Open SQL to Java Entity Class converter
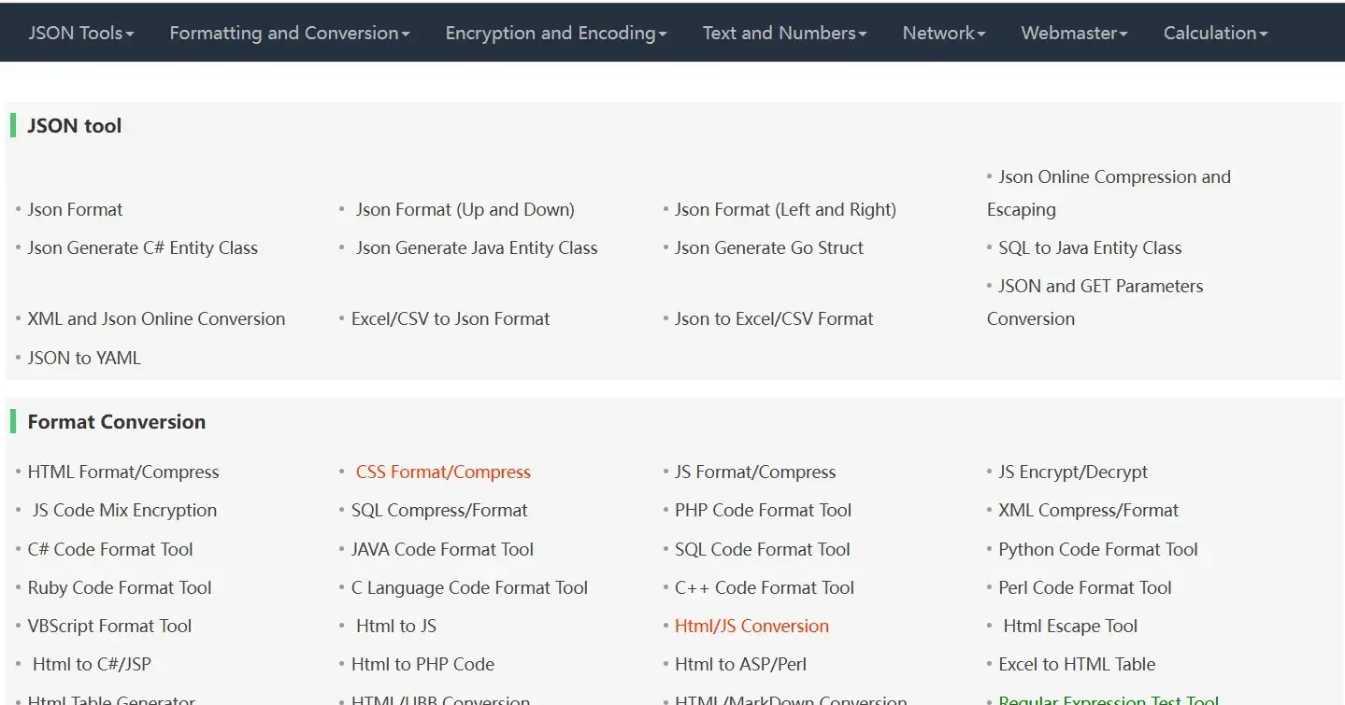Screen dimensions: 1345x705 click(x=1088, y=247)
